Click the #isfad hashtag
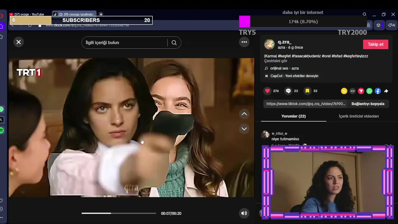 tap(337, 56)
